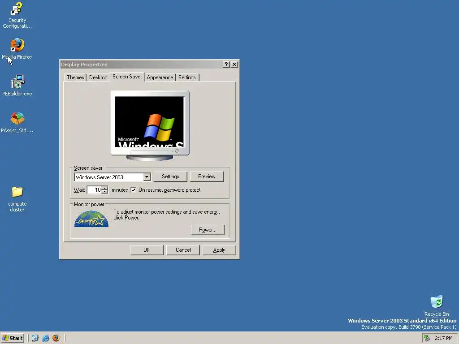Click into the Wait minutes field

click(94, 190)
